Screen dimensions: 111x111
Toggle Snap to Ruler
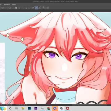(33, 8)
